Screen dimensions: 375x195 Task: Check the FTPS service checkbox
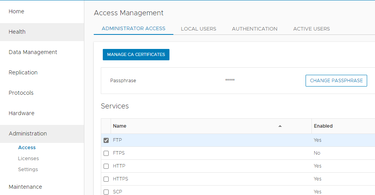pyautogui.click(x=106, y=153)
